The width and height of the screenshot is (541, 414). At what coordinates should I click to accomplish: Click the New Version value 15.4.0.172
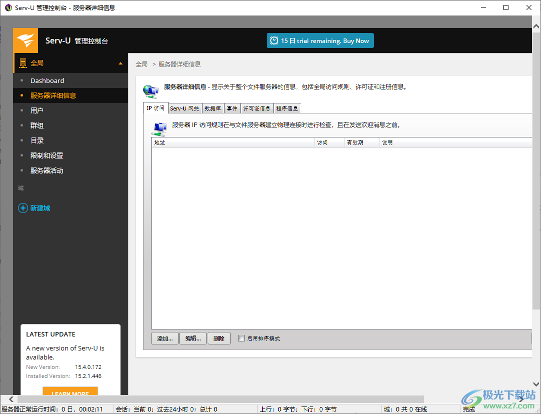(88, 367)
